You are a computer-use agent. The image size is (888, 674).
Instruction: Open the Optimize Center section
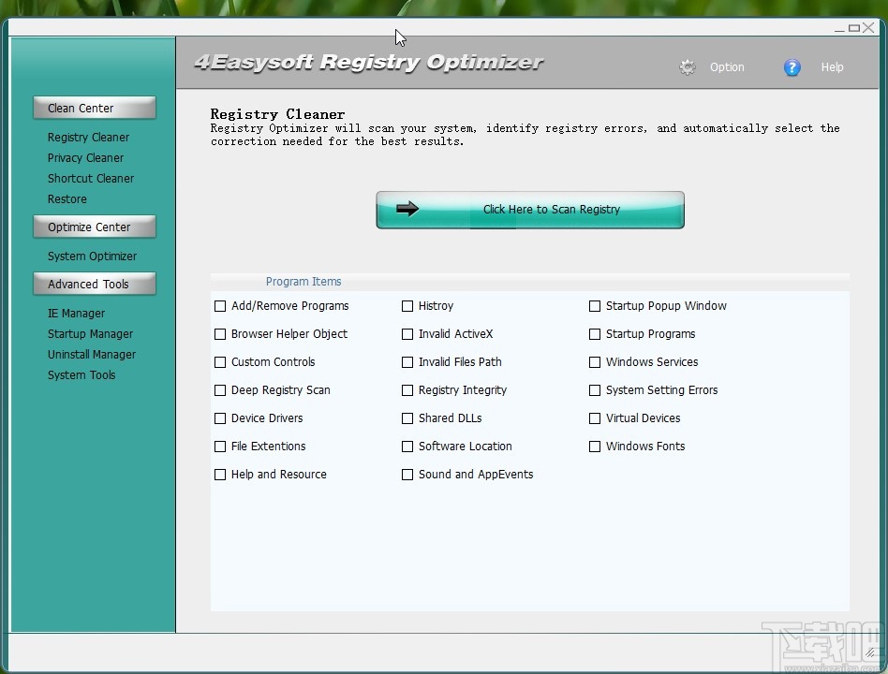95,227
